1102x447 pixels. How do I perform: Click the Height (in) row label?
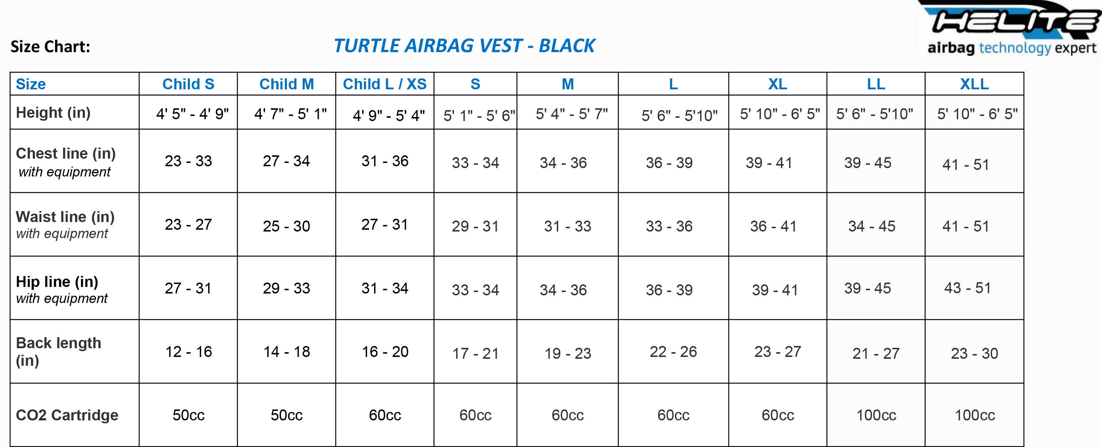53,113
